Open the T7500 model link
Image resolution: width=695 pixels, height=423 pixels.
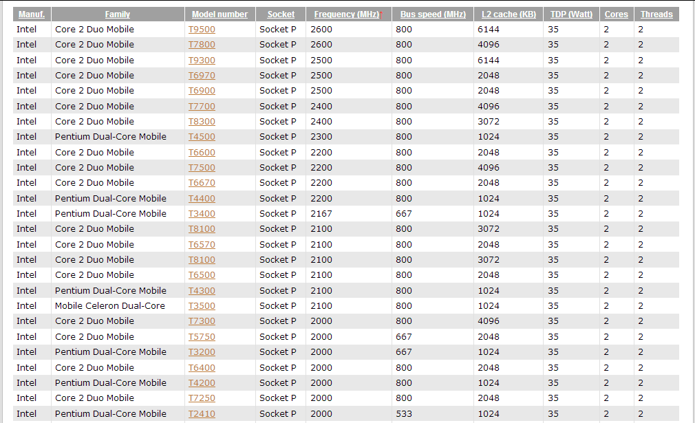(x=202, y=167)
